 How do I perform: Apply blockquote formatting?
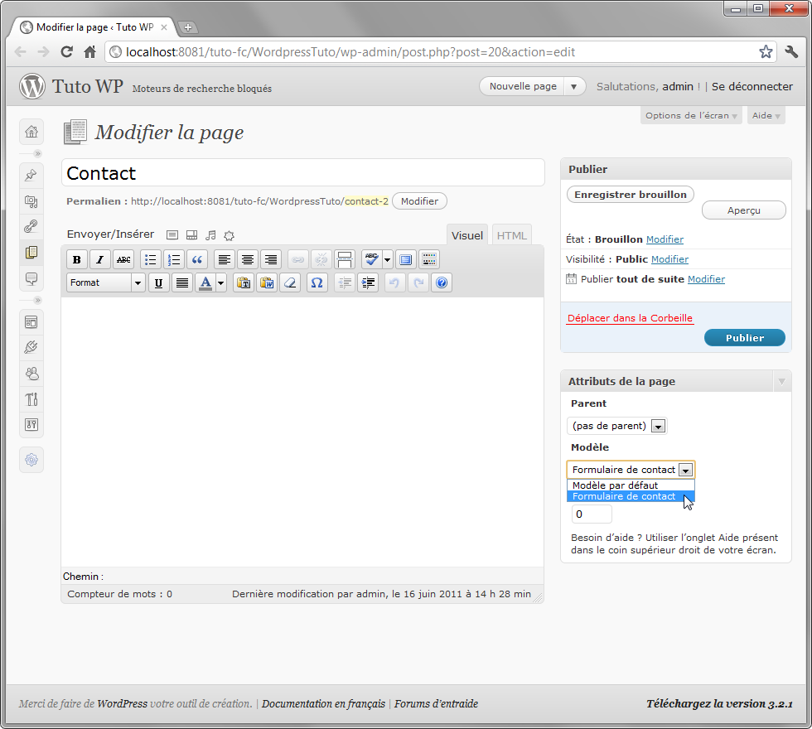tap(197, 259)
